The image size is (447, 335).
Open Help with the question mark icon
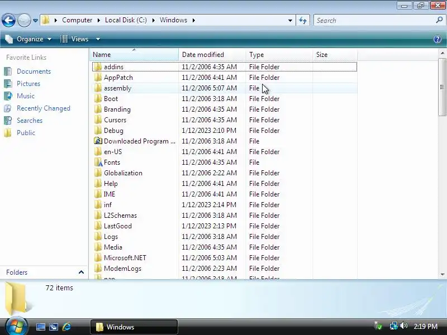[438, 39]
